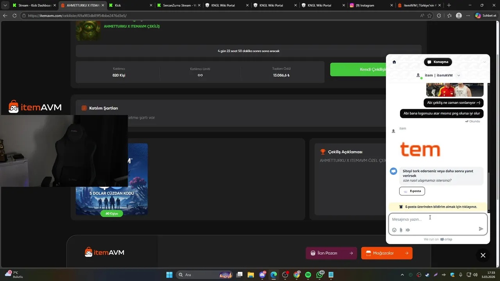500x281 pixels.
Task: Add page to favorites with star icon
Action: pyautogui.click(x=430, y=16)
